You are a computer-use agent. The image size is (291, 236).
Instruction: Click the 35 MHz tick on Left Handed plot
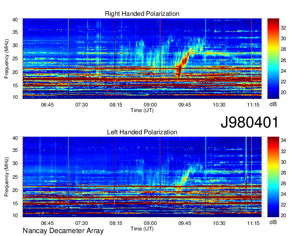(15, 150)
